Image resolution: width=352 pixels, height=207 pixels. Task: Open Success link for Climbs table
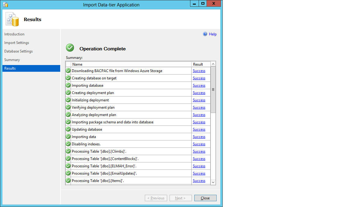(199, 151)
